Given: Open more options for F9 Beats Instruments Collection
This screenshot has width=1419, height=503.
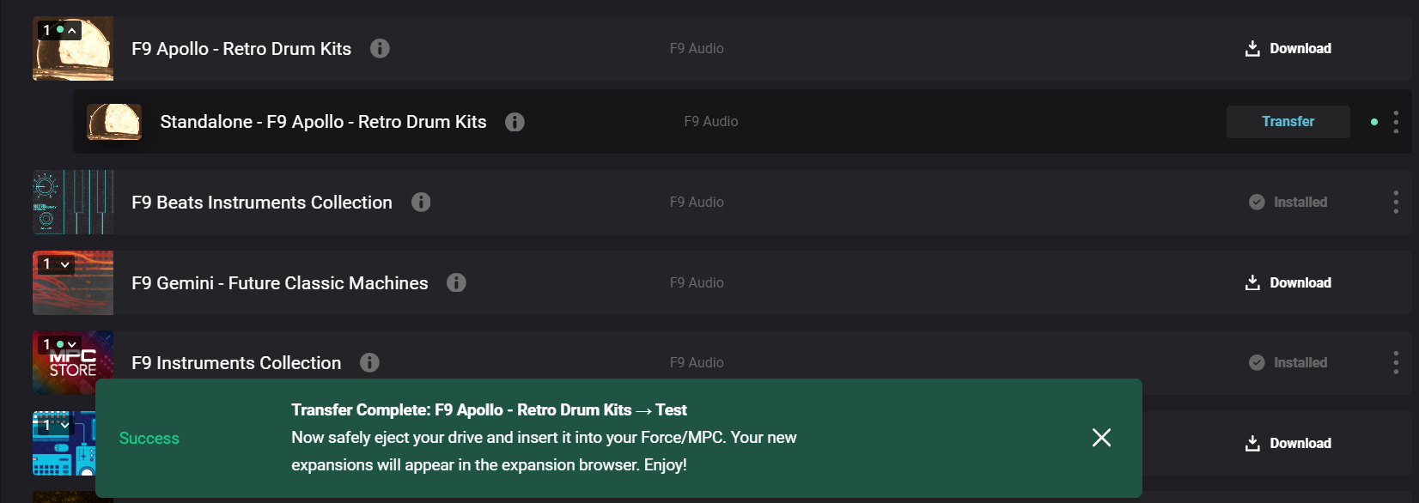Looking at the screenshot, I should click(1396, 203).
